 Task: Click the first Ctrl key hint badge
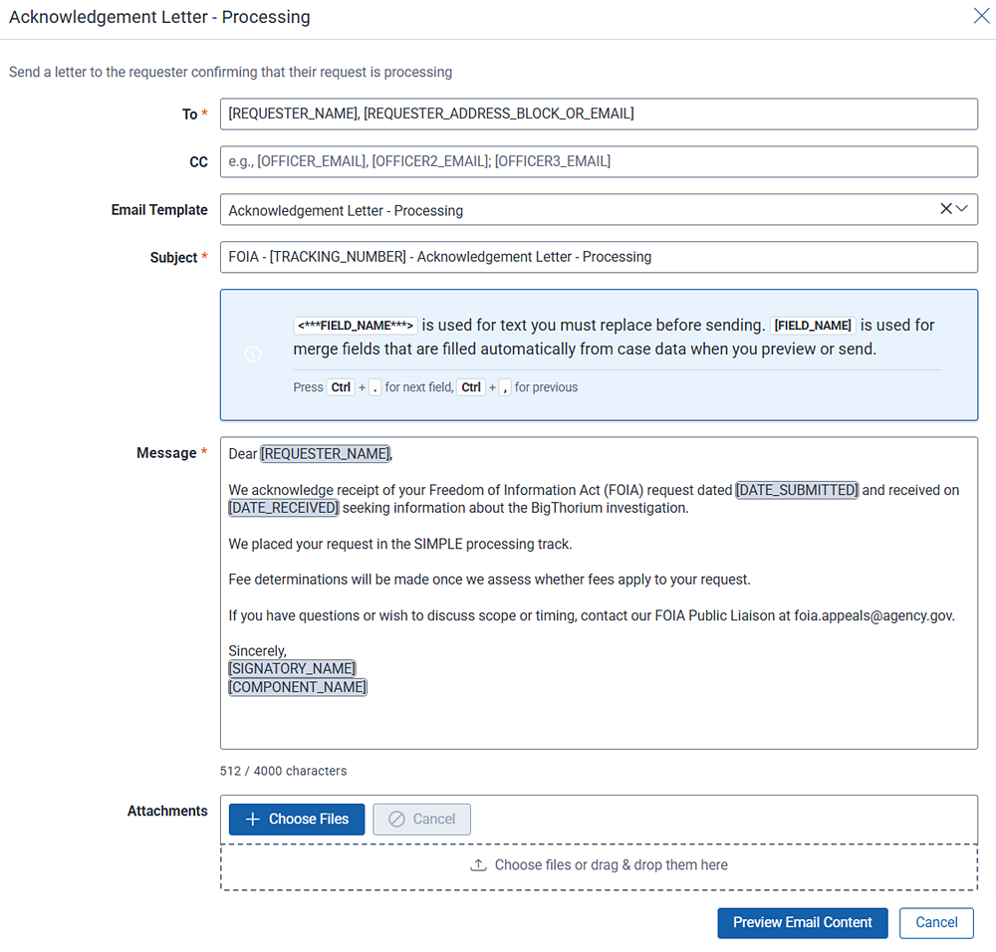(x=341, y=387)
